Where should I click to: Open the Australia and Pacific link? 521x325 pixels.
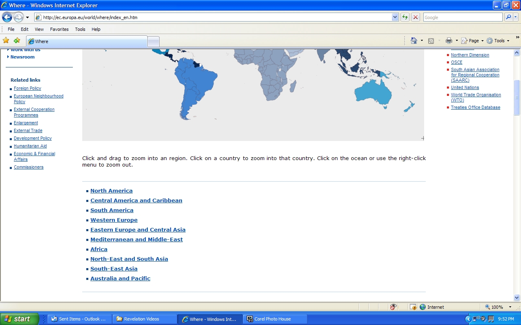120,278
